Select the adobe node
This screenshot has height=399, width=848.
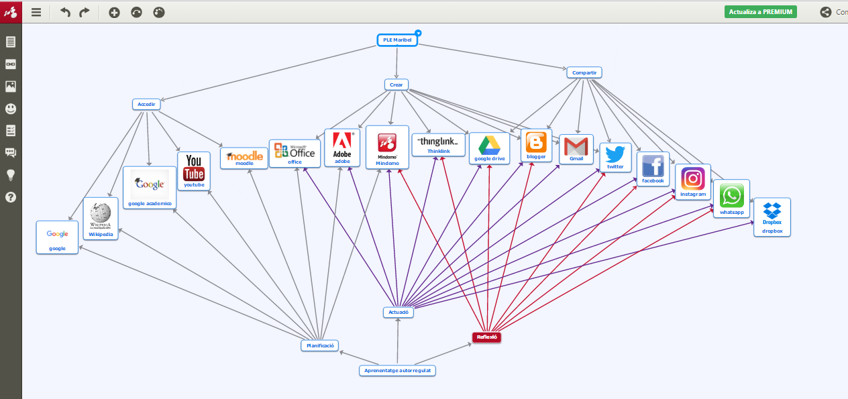tap(342, 148)
